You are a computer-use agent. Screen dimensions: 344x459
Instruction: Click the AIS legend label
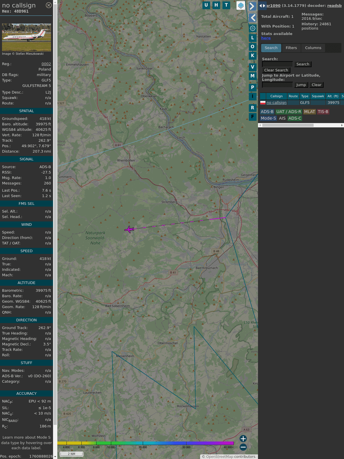[282, 118]
